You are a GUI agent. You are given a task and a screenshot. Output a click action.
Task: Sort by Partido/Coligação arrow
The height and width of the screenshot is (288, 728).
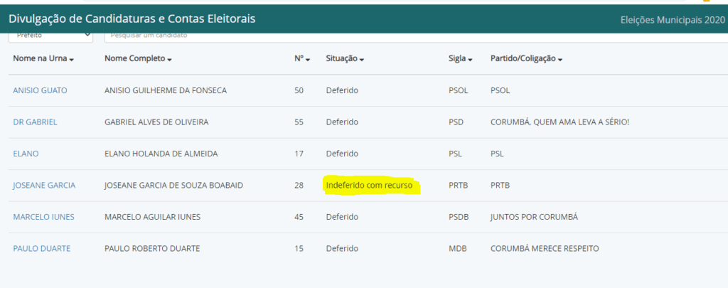(560, 60)
